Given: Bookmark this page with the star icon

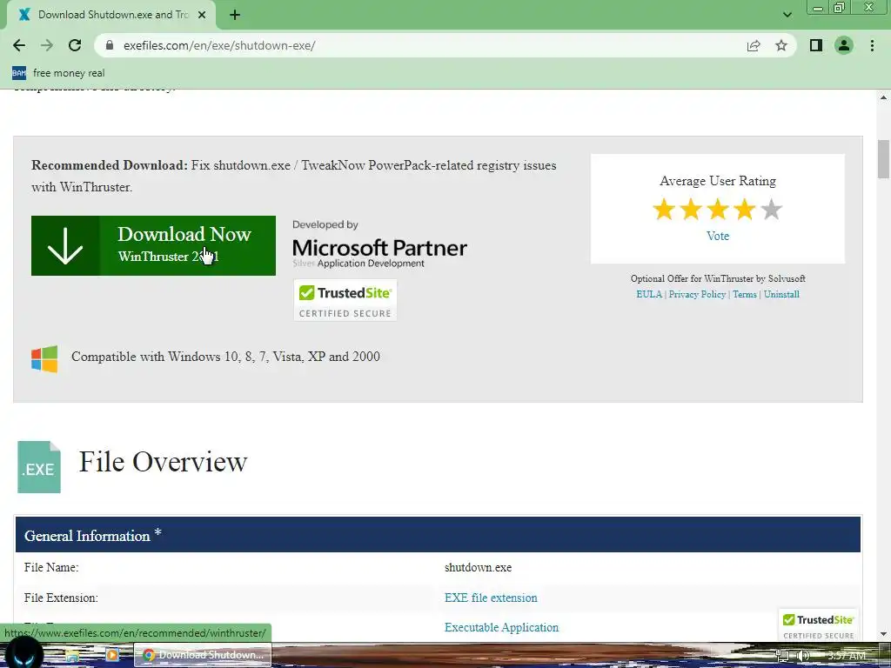Looking at the screenshot, I should point(781,45).
